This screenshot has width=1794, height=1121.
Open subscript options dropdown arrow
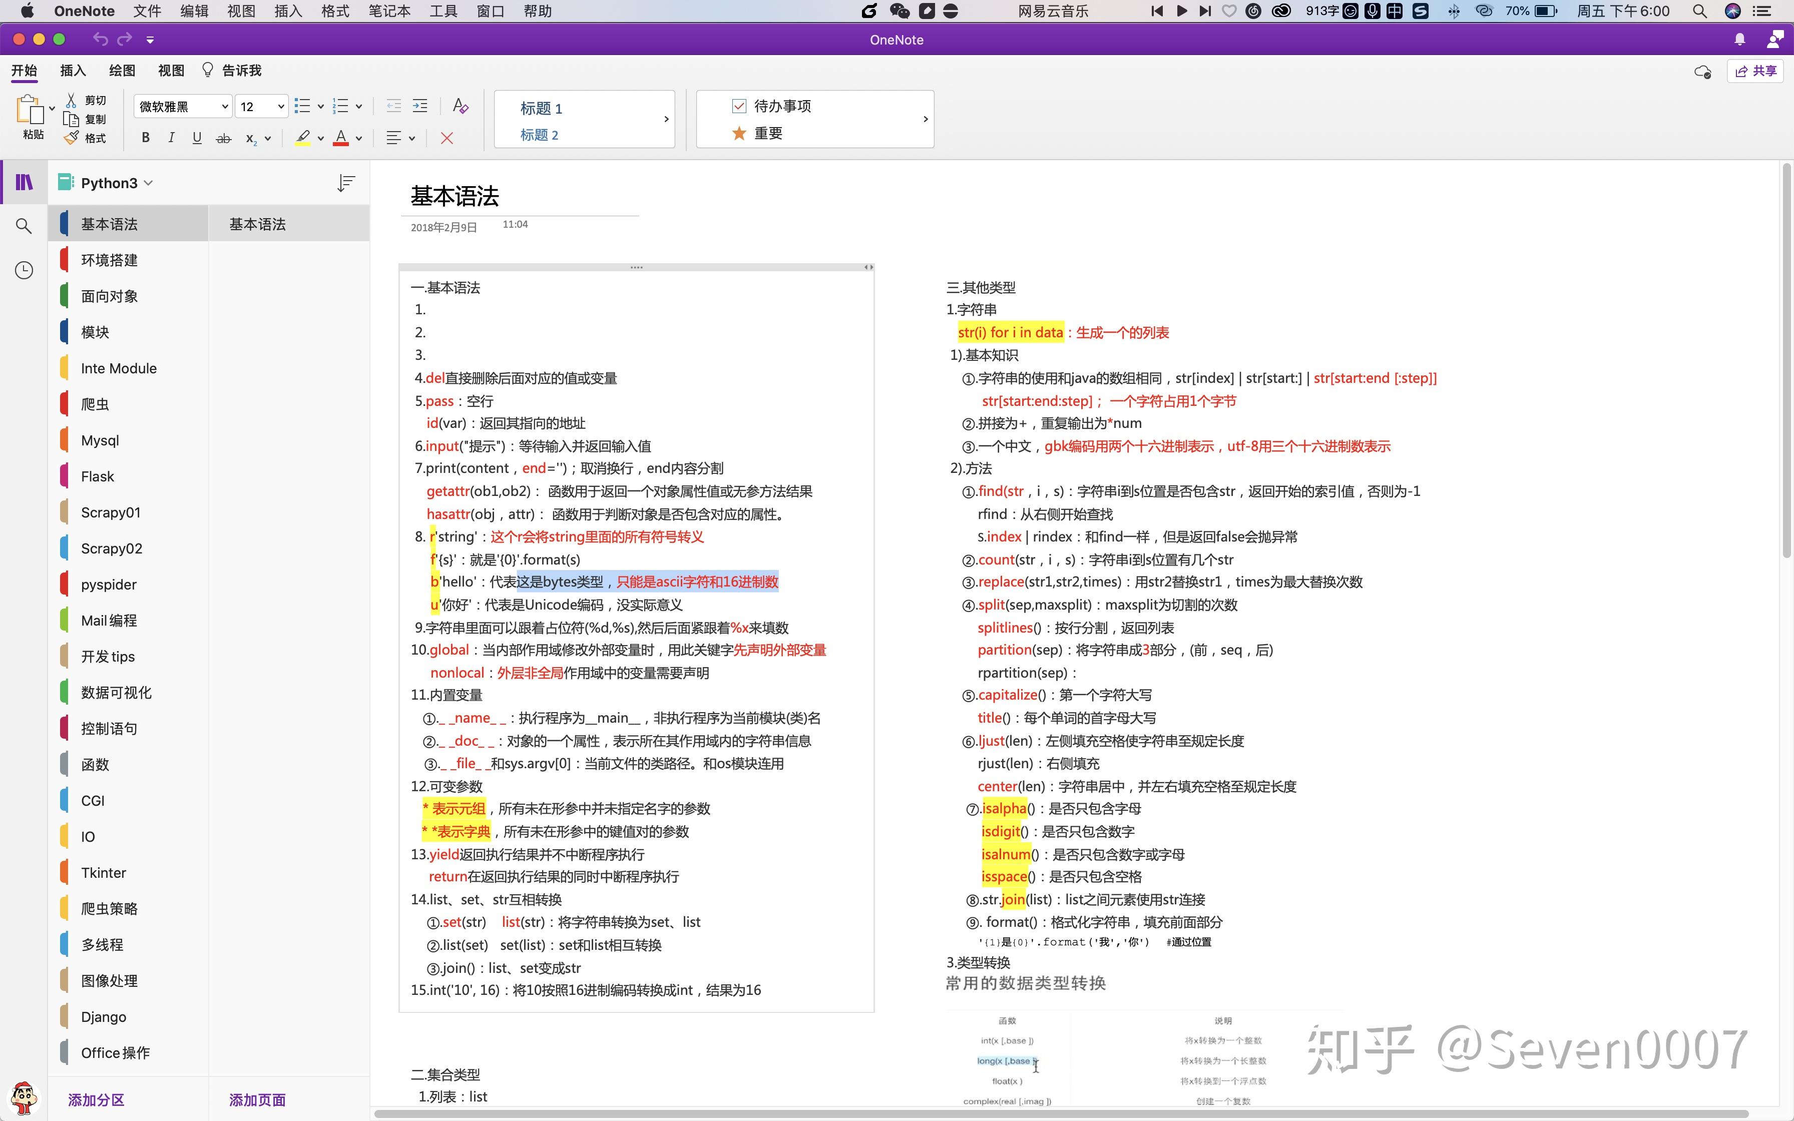pos(268,139)
